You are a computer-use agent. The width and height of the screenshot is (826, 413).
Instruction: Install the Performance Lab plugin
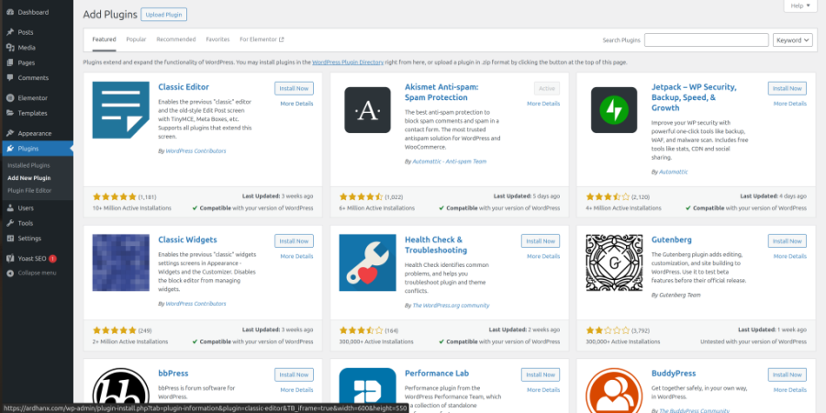tap(541, 374)
